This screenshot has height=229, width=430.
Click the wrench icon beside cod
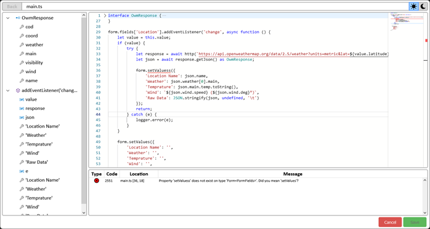click(22, 27)
